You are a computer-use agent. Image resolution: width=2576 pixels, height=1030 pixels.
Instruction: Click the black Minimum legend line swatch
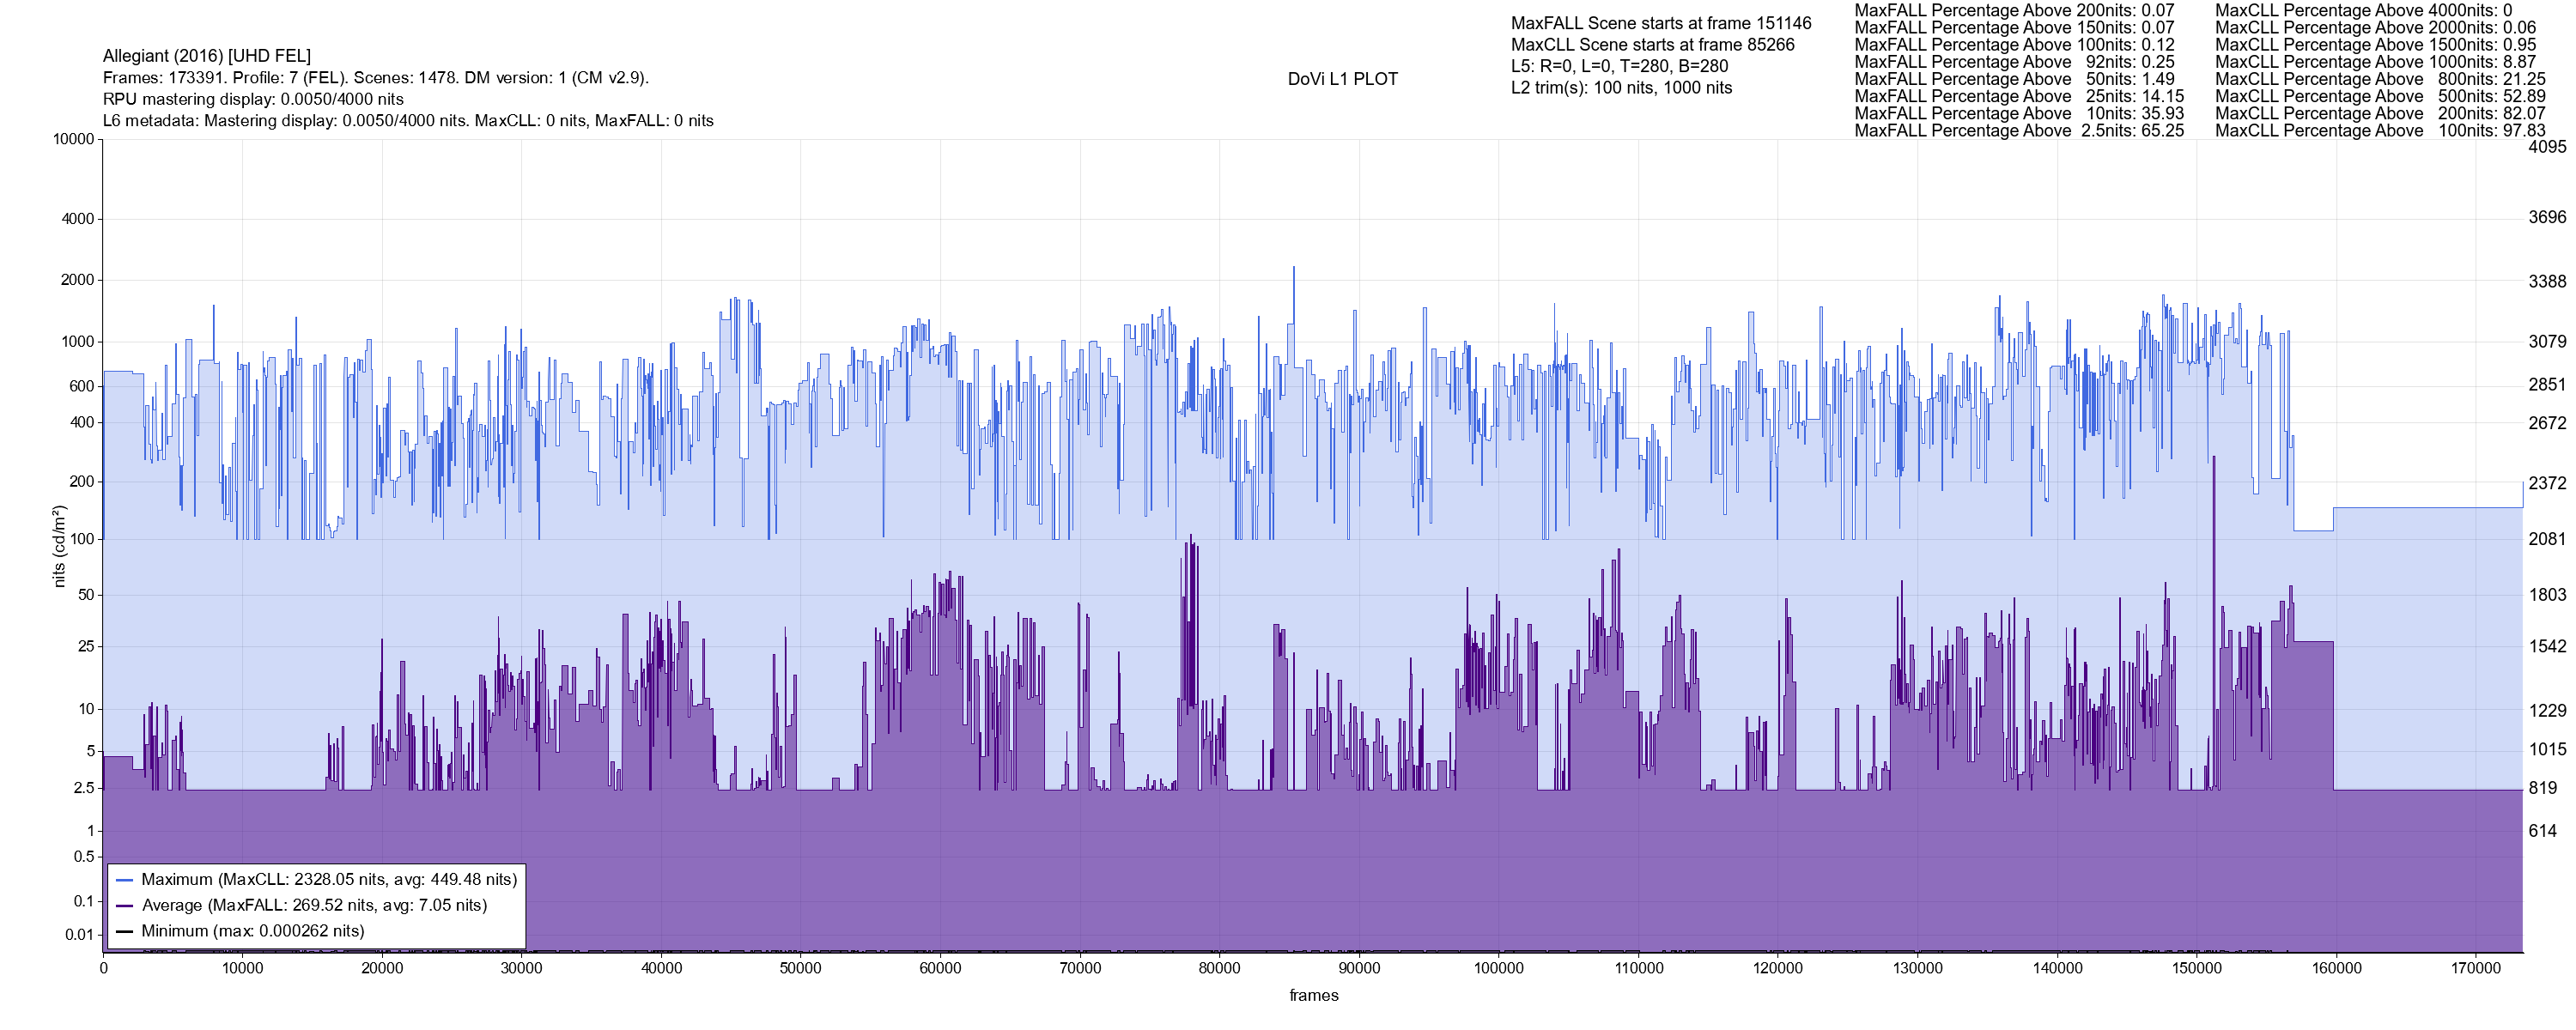pyautogui.click(x=124, y=932)
